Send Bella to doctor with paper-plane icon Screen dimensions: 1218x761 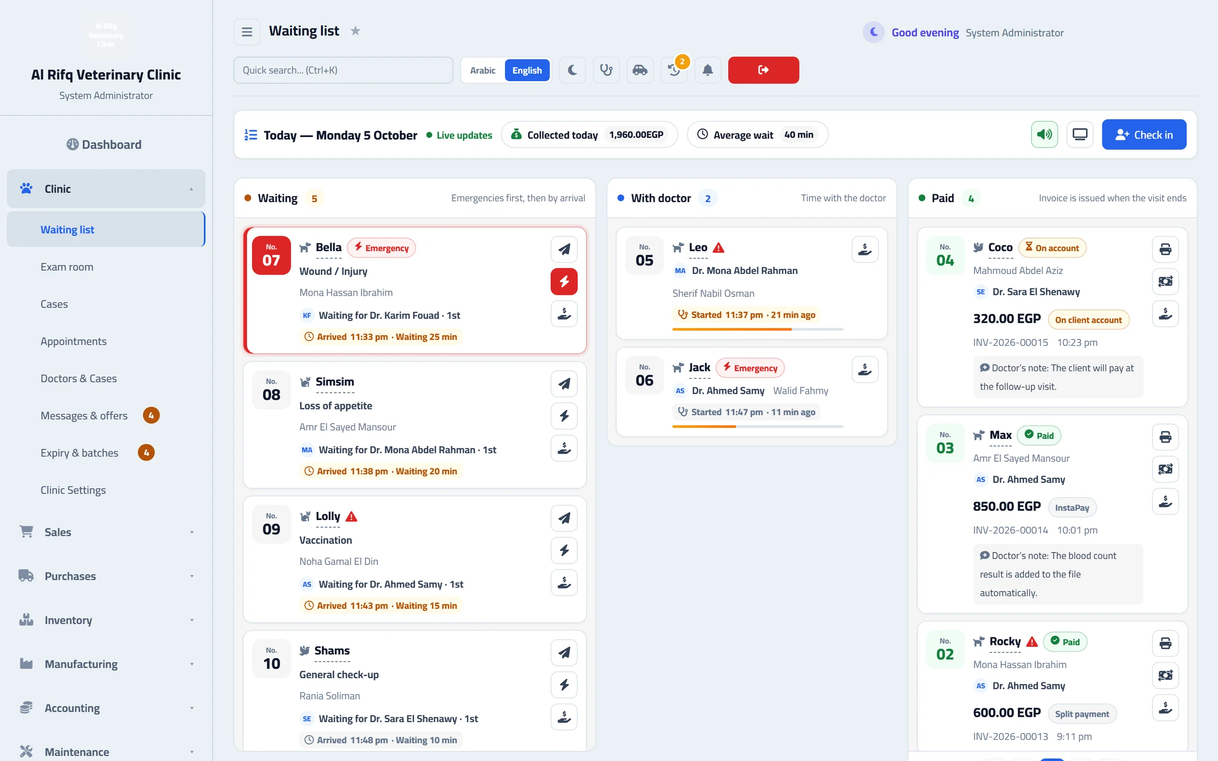point(564,249)
